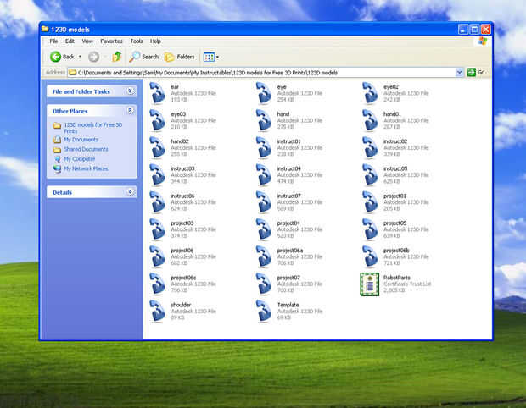Open the Tools menu

(x=137, y=41)
